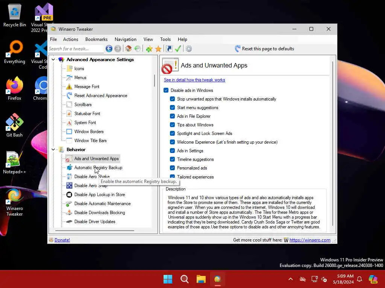Select System Font tree item
385x288 pixels.
click(85, 123)
